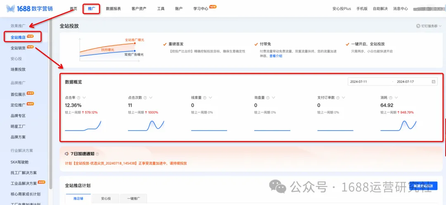Select 全站推店 in the sidebar
The height and width of the screenshot is (205, 446).
pos(18,37)
